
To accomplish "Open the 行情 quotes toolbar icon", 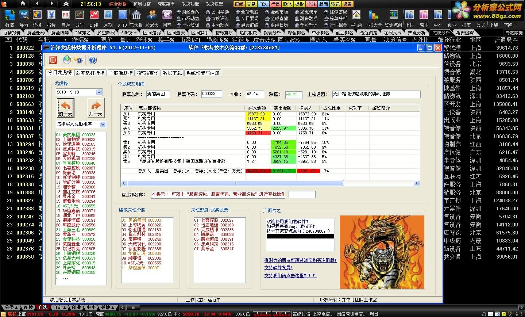I will click(x=10, y=18).
